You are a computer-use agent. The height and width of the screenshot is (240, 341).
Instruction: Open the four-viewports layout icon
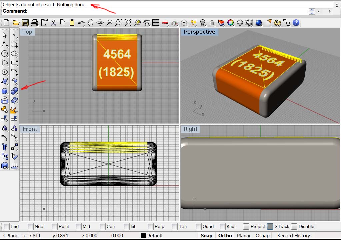[156, 23]
